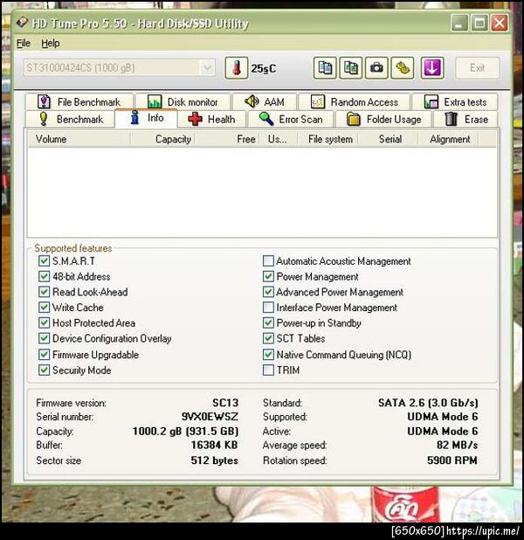The image size is (524, 540).
Task: Open the Health tab
Action: pos(212,119)
